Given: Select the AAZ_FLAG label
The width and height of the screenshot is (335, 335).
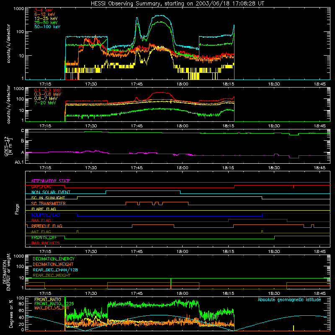Looking at the screenshot, I should point(41,232).
